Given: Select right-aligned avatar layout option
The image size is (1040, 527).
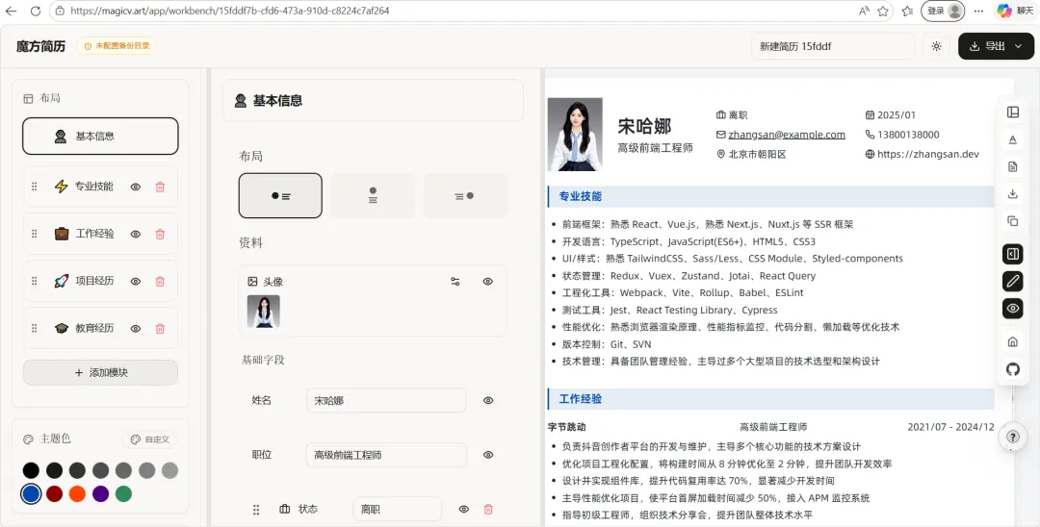Looking at the screenshot, I should (x=465, y=196).
